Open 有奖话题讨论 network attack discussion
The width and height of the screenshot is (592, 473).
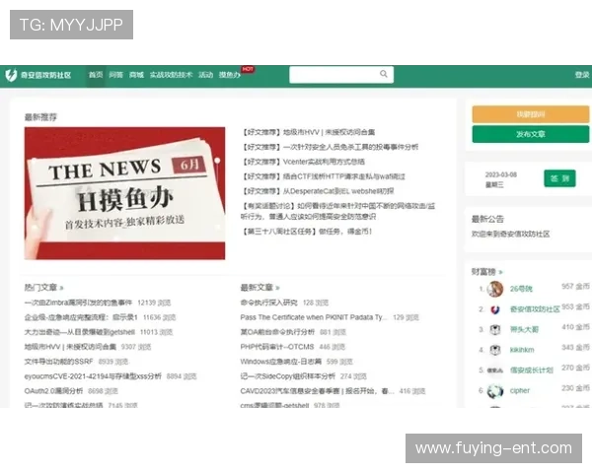tap(337, 211)
